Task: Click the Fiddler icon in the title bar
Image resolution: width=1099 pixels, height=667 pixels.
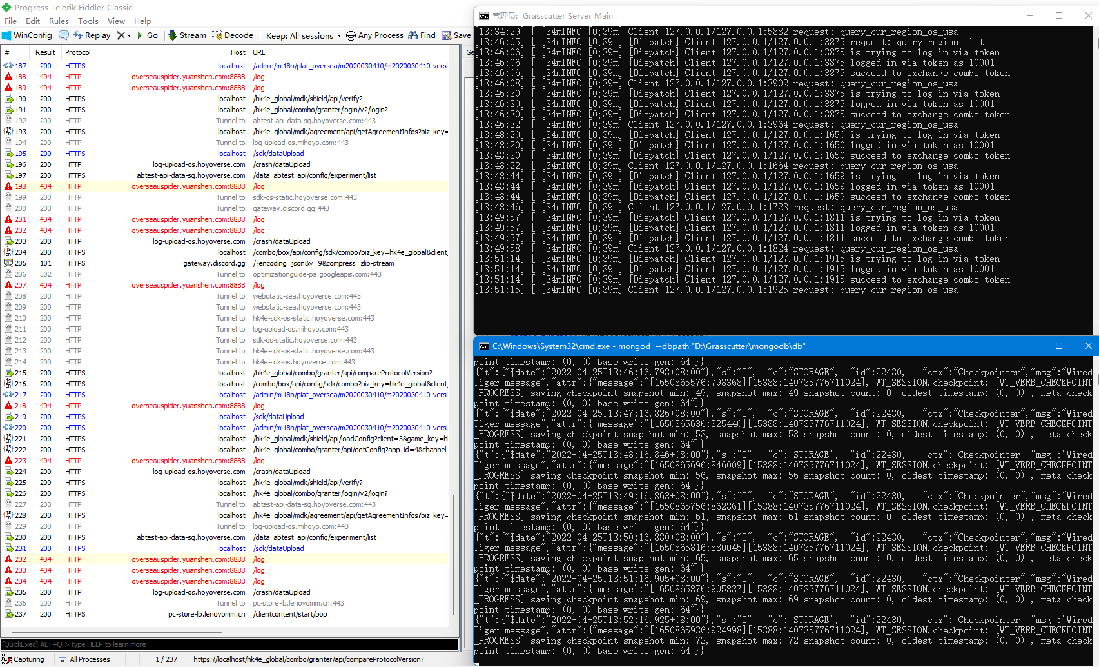Action: (x=5, y=7)
